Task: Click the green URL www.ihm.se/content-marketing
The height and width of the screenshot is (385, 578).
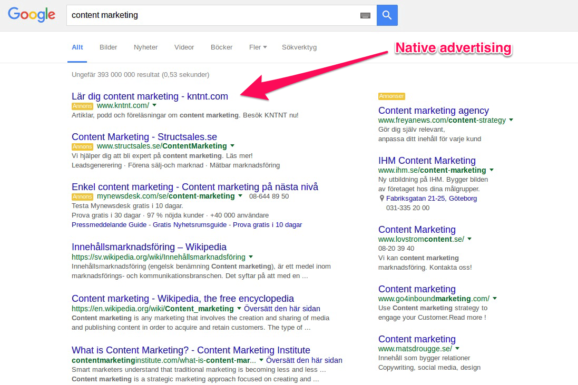Action: (432, 170)
